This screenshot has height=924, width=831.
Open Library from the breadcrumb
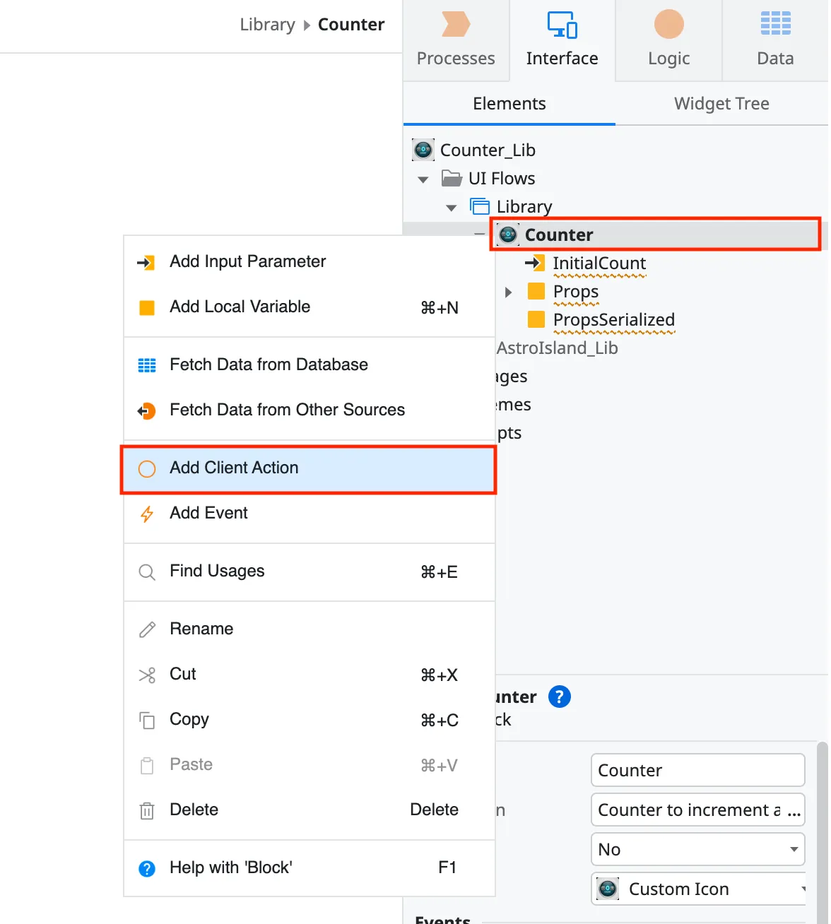[267, 24]
